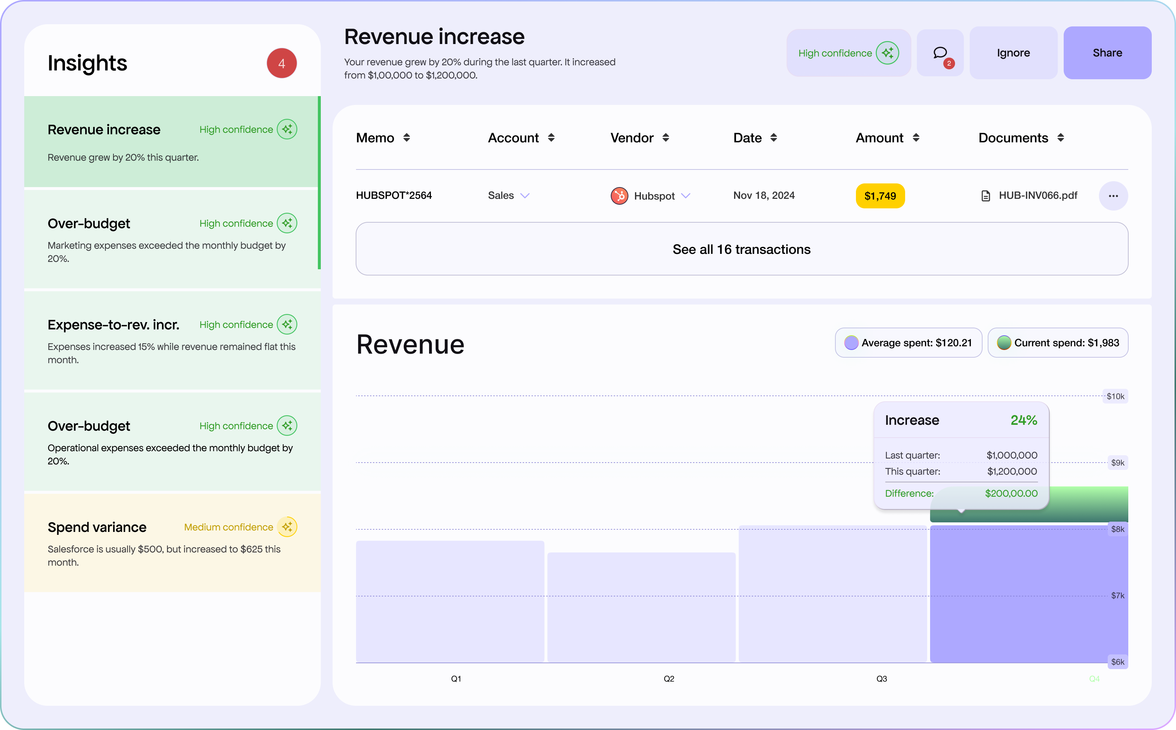Click the Average spent purple swatch

[x=851, y=343]
